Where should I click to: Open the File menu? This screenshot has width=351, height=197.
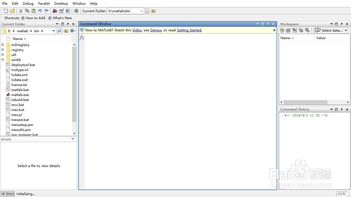pos(5,4)
